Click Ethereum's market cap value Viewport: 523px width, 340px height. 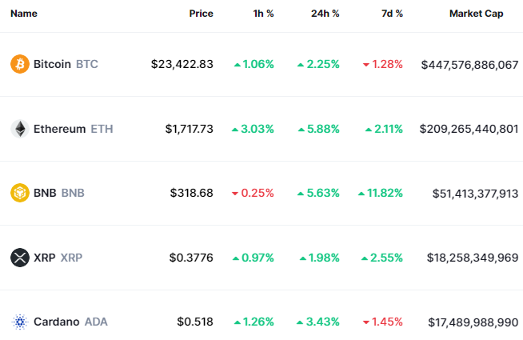click(x=469, y=129)
